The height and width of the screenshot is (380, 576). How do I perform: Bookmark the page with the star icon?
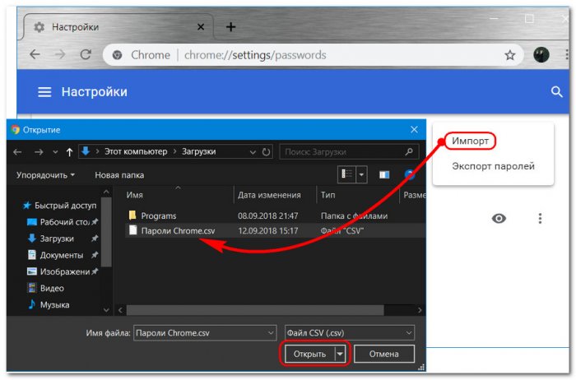pos(509,55)
